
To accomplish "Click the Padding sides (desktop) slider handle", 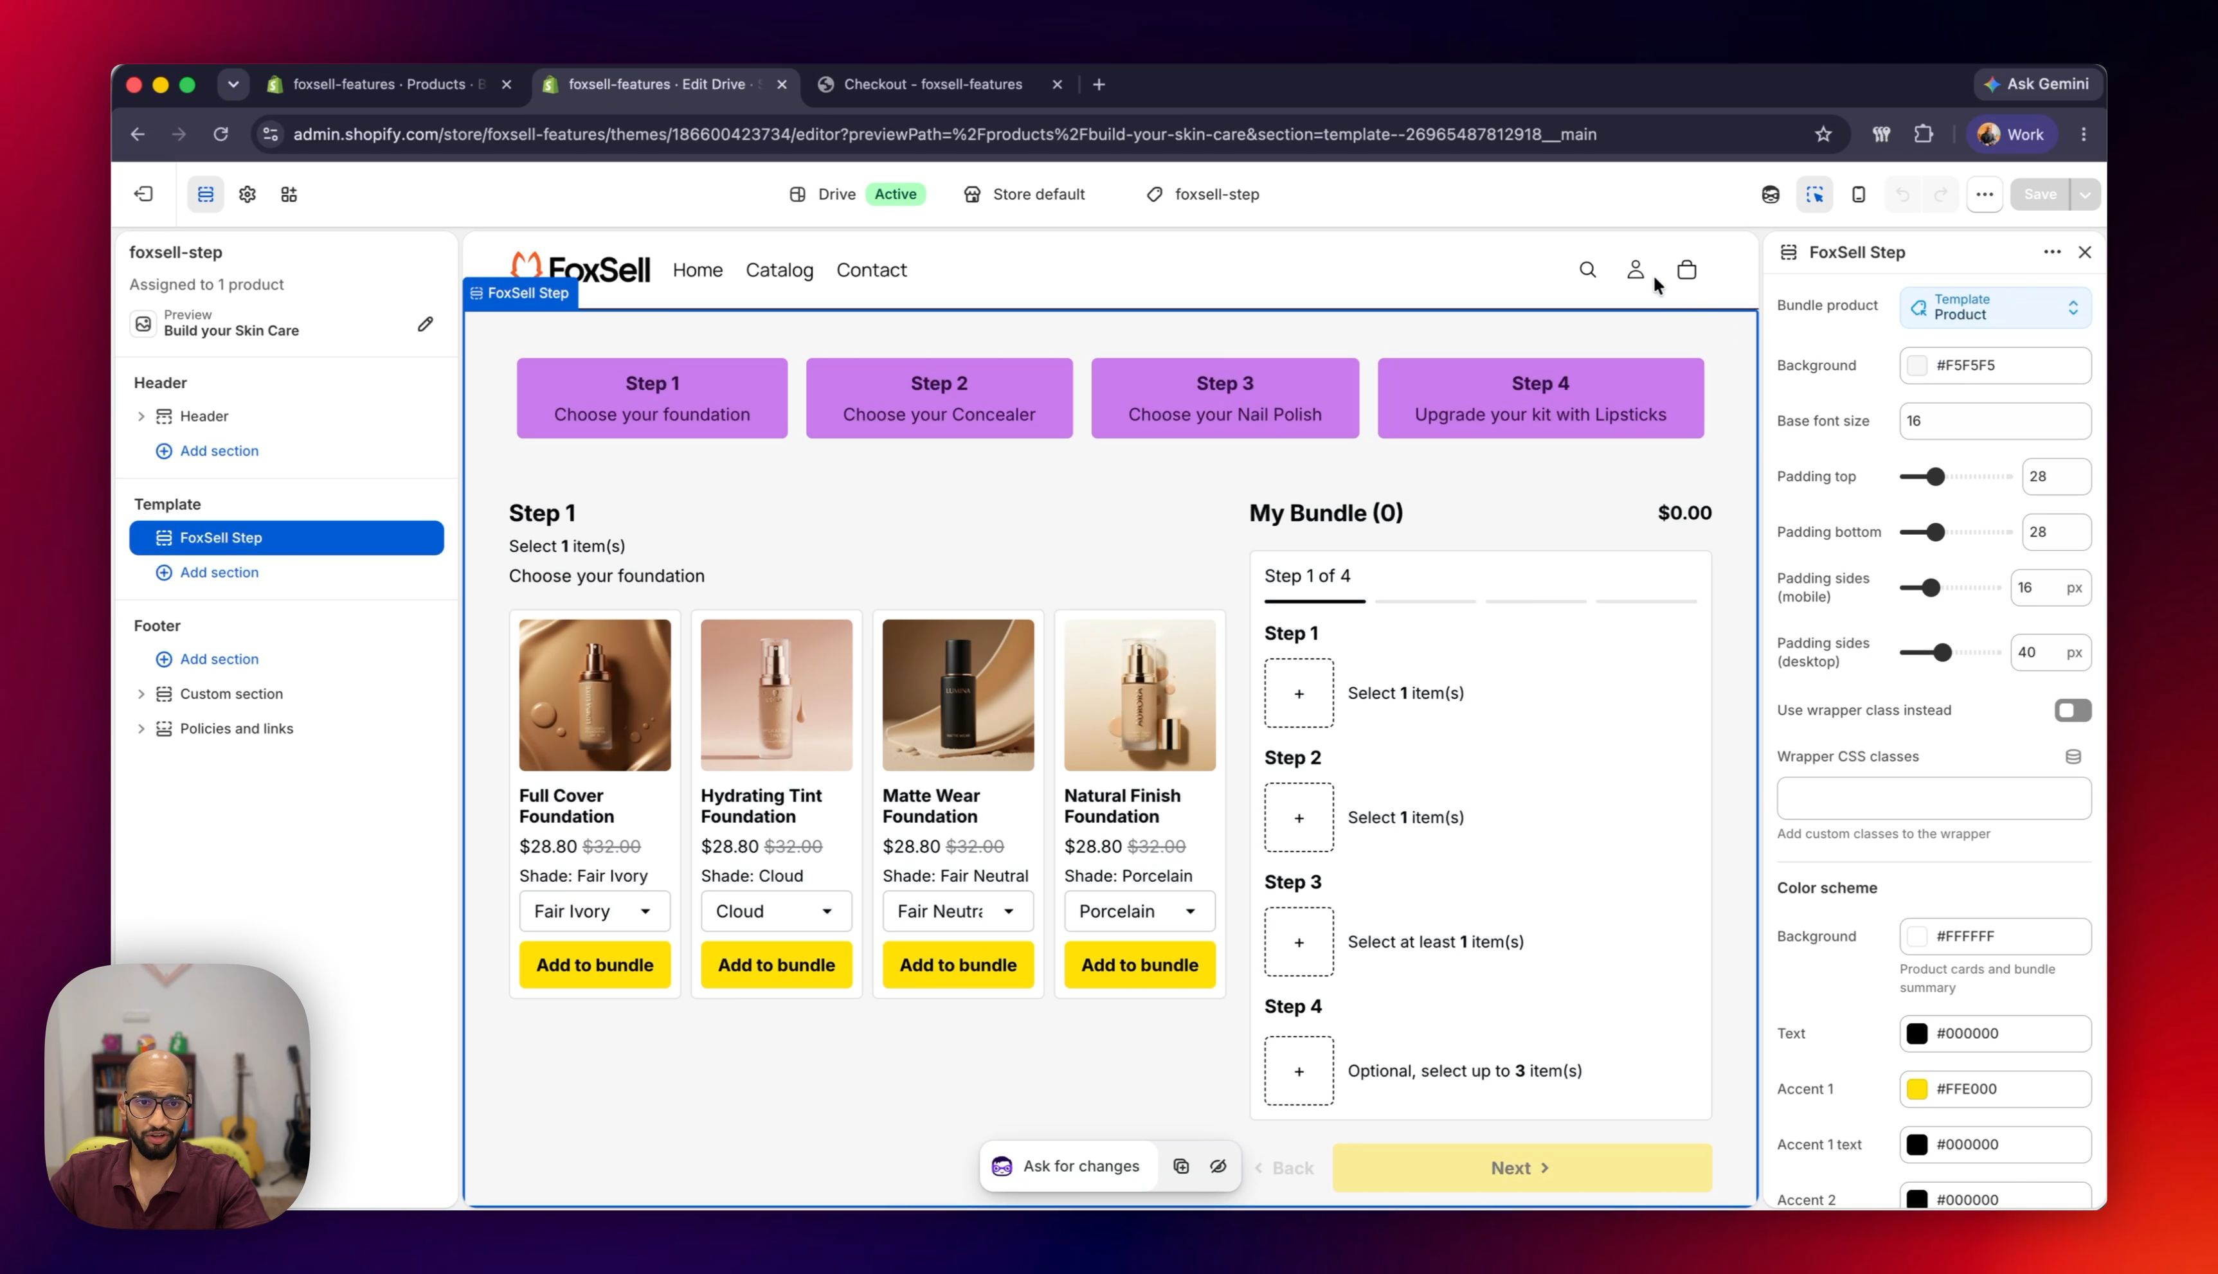I will [x=1942, y=653].
